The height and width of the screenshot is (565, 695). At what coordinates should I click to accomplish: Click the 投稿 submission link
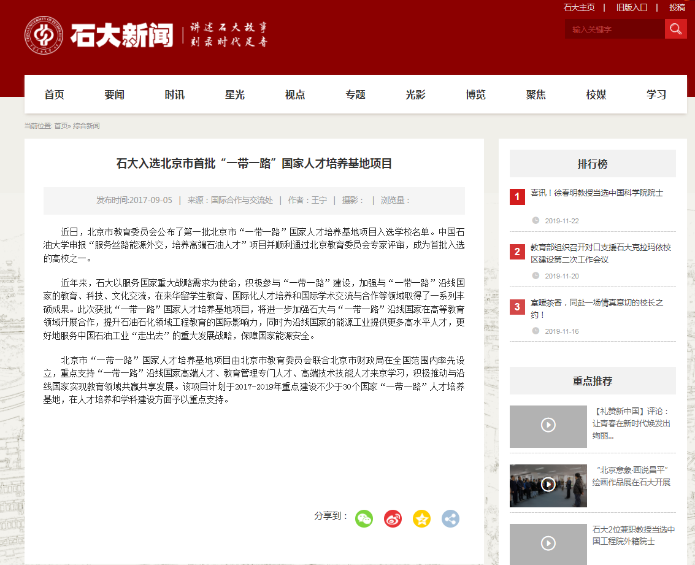[677, 7]
